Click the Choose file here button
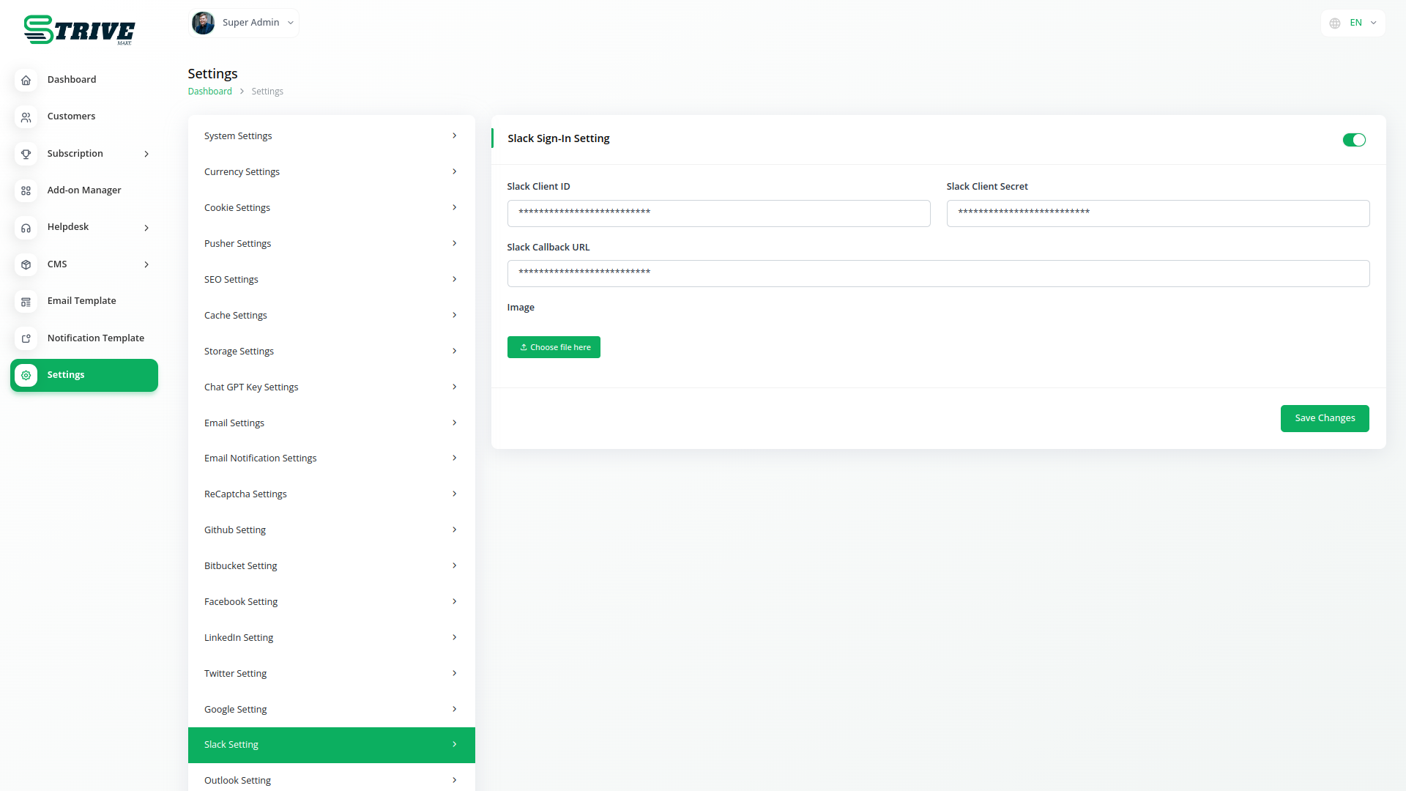This screenshot has height=791, width=1406. [554, 347]
